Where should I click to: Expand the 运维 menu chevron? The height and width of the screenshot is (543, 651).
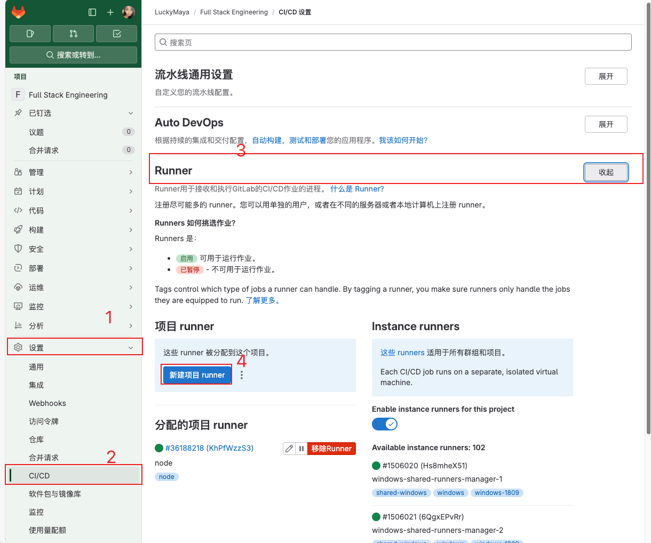click(131, 288)
